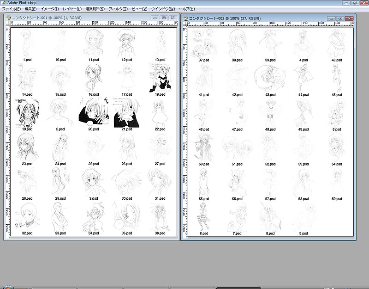Click the コンタクトシート-001 document icon
This screenshot has height=289, width=369.
8,18
